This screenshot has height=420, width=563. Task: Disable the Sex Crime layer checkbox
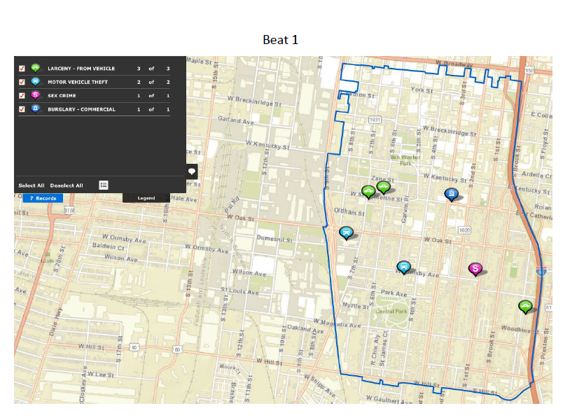click(x=22, y=95)
